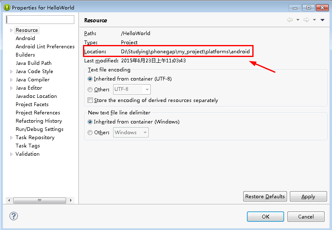Click the Restore Defaults button
The height and width of the screenshot is (230, 332).
265,196
